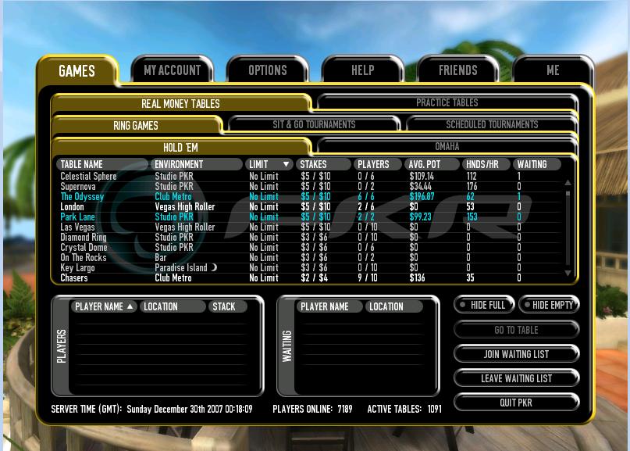The image size is (630, 451).
Task: Open the Help tab
Action: click(x=363, y=70)
